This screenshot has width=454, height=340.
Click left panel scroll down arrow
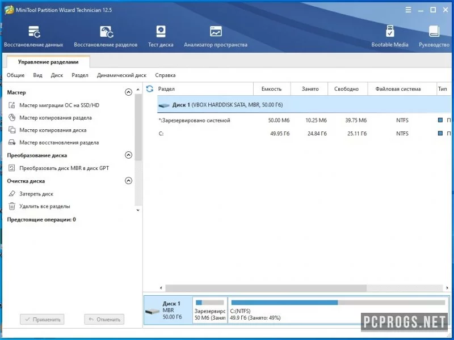tap(138, 210)
